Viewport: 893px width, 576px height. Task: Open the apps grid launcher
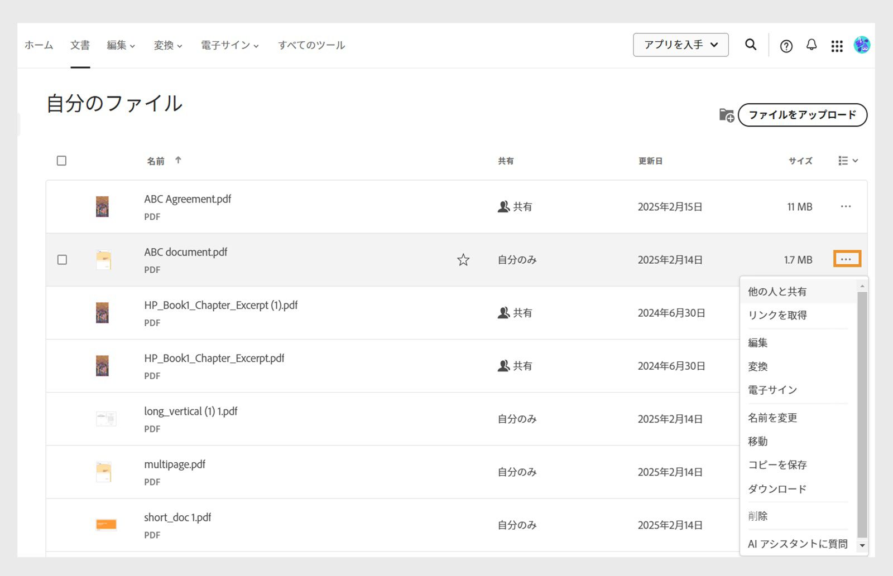click(837, 46)
